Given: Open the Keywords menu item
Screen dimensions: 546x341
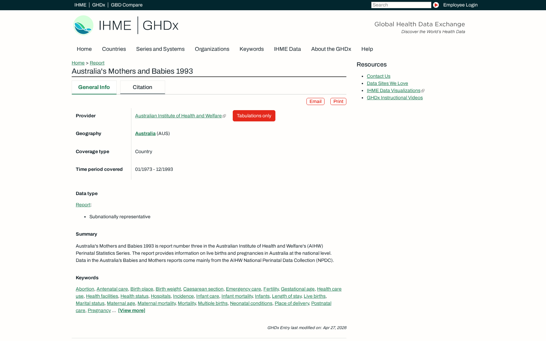Looking at the screenshot, I should (x=252, y=49).
